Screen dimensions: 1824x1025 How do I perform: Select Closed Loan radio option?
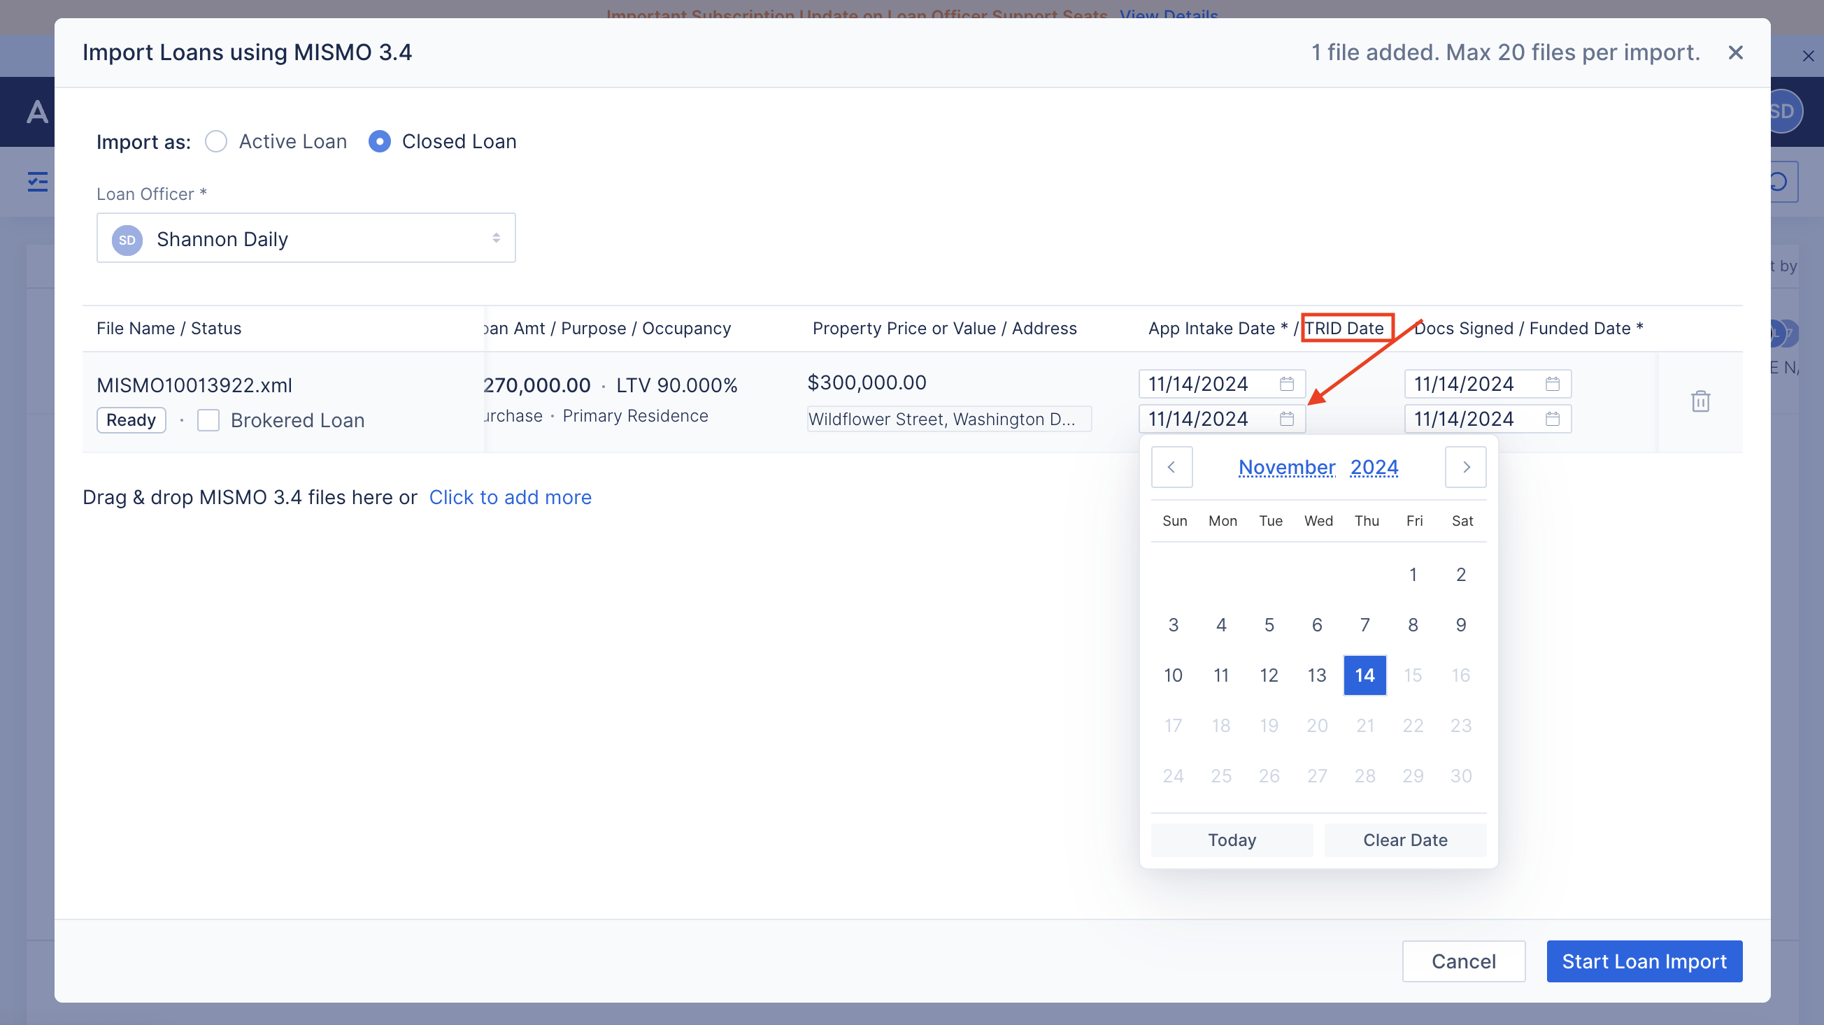(x=380, y=141)
